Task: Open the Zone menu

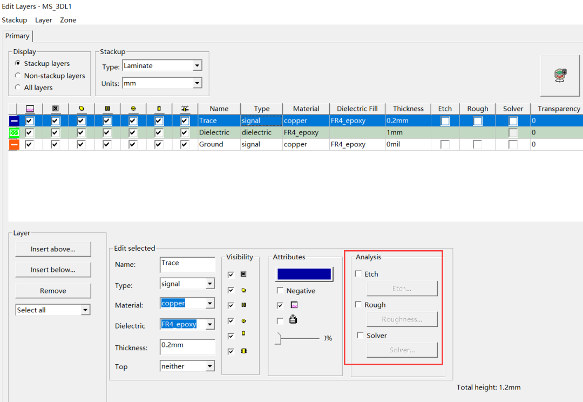Action: pyautogui.click(x=68, y=20)
